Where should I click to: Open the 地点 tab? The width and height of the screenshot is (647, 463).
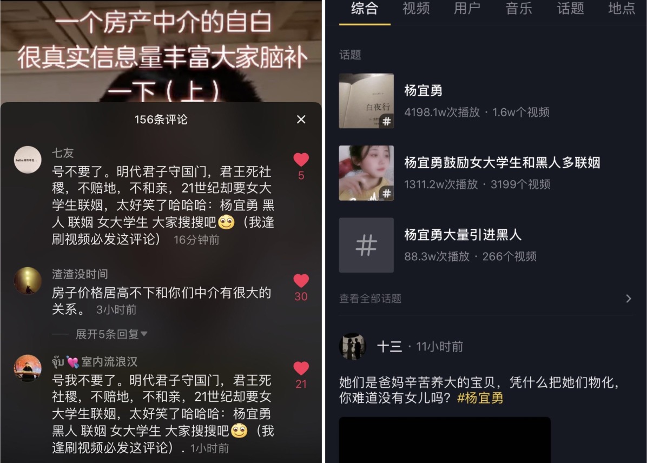coord(622,8)
